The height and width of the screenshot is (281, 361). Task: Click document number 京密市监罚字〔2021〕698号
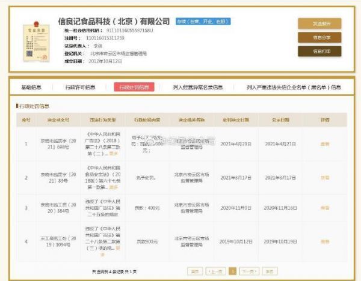[58, 144]
